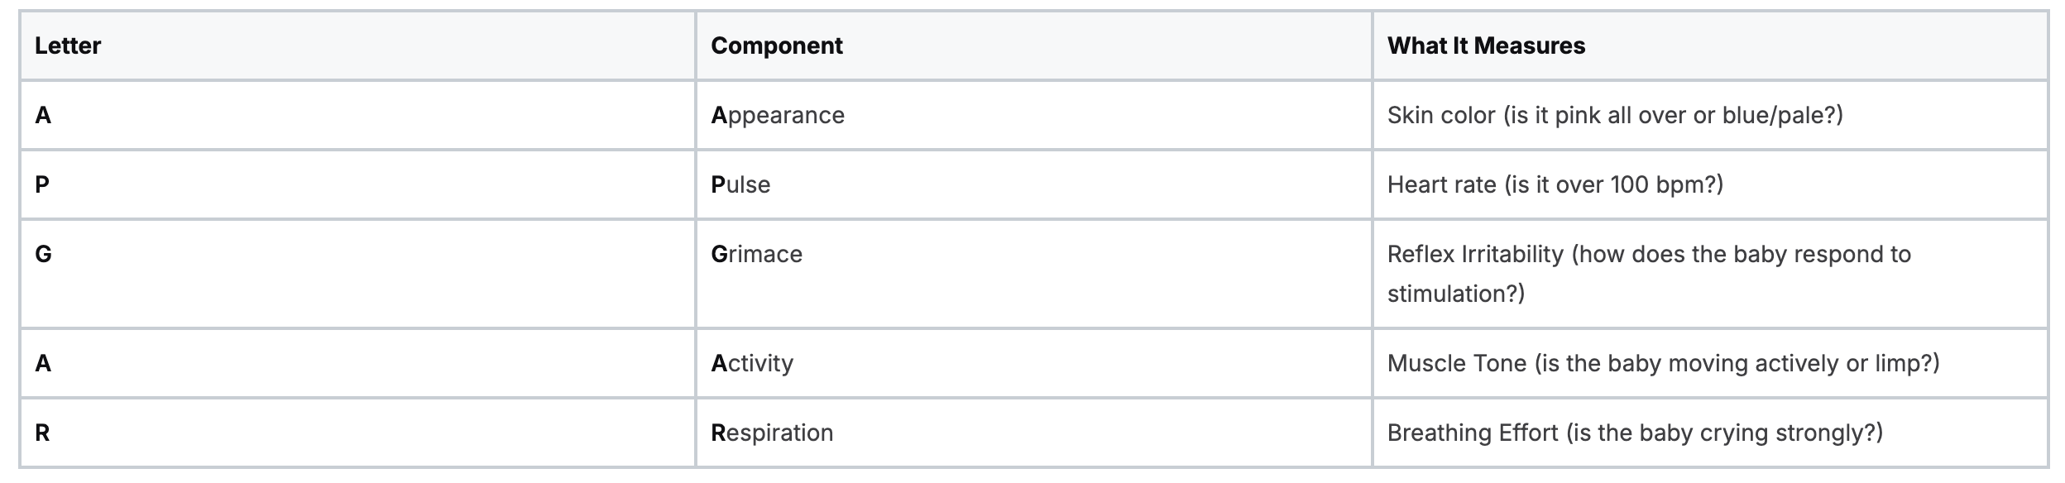This screenshot has height=483, width=2065.
Task: Click the "Skin color" description text
Action: 1441,116
